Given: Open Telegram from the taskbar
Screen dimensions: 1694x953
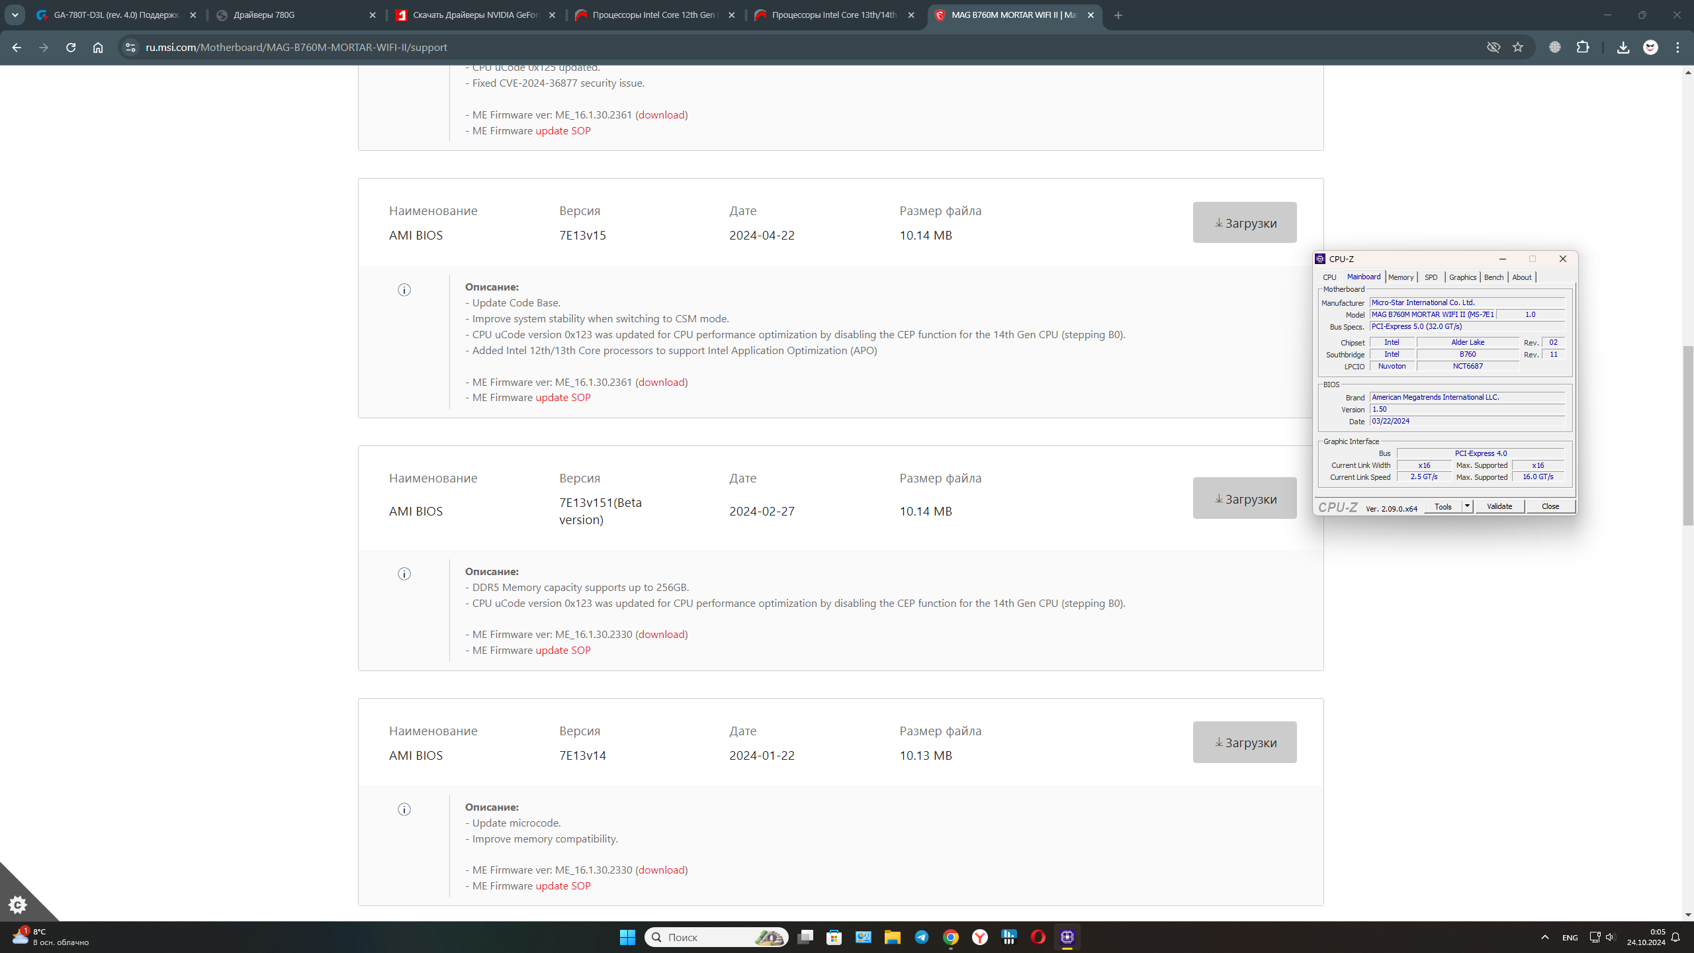Looking at the screenshot, I should [x=921, y=937].
